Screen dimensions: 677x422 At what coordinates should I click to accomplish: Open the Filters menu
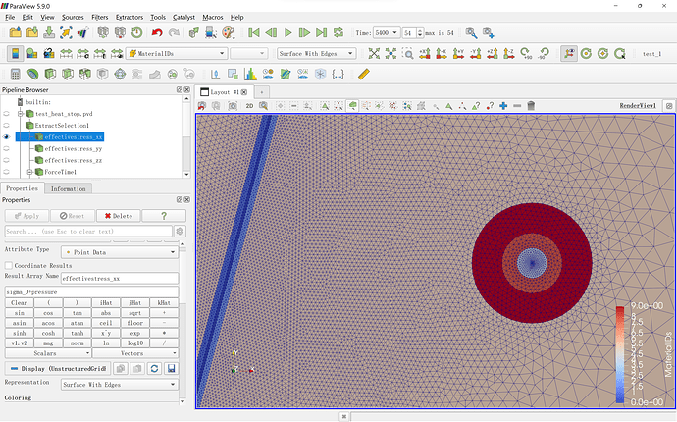[x=99, y=17]
